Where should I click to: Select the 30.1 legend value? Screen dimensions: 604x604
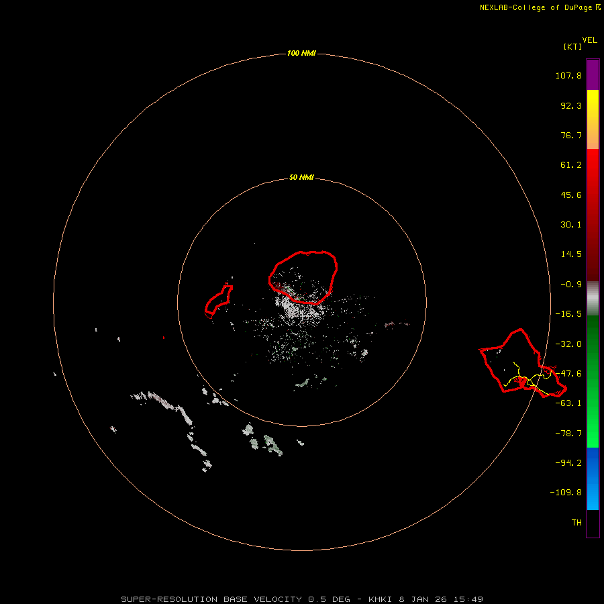point(571,225)
